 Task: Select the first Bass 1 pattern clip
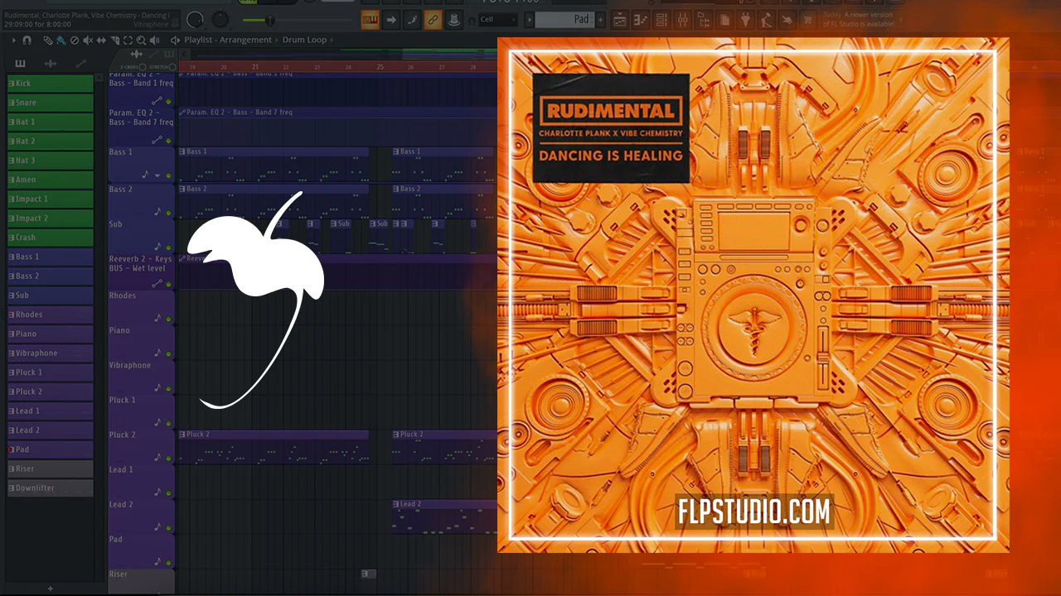pos(274,164)
